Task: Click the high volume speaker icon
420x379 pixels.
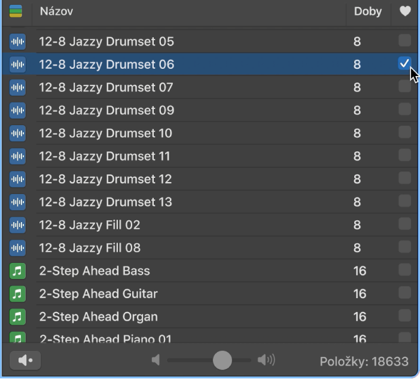Action: pyautogui.click(x=266, y=360)
